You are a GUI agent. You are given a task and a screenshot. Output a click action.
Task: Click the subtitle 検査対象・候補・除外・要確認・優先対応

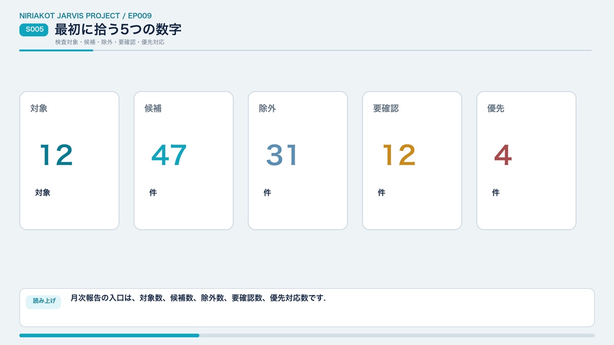coord(110,42)
